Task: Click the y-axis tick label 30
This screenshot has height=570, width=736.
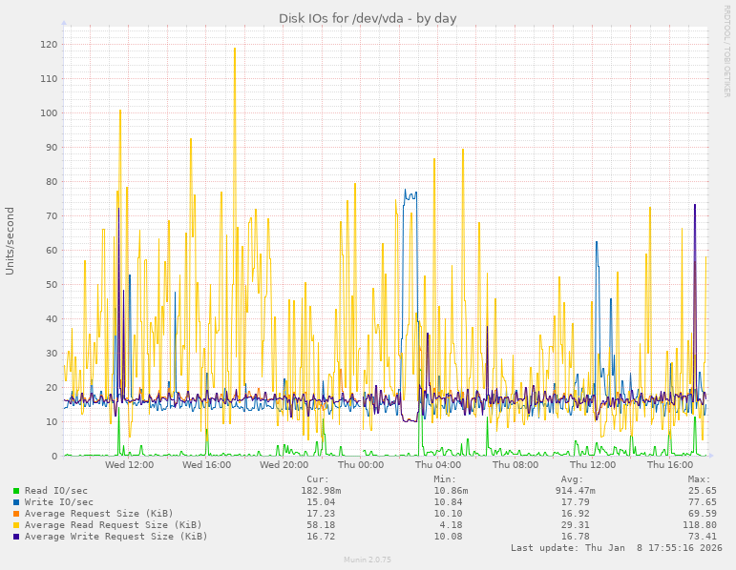Action: [52, 354]
